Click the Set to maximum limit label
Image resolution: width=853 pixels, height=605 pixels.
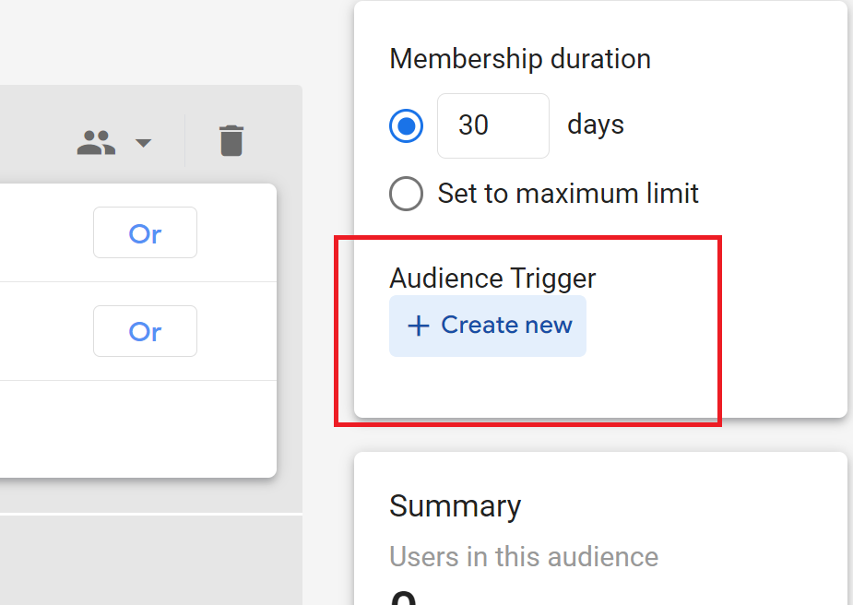(568, 194)
